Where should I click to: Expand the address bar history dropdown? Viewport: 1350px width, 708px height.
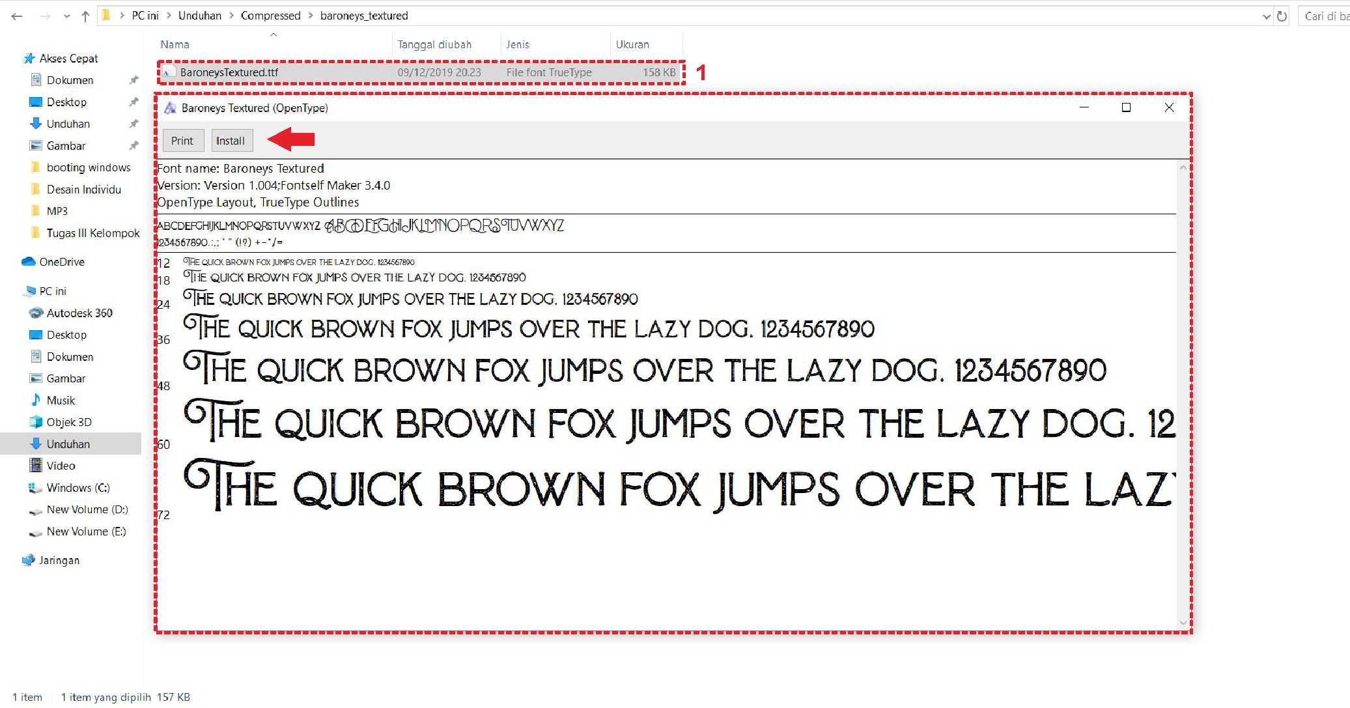[1266, 16]
